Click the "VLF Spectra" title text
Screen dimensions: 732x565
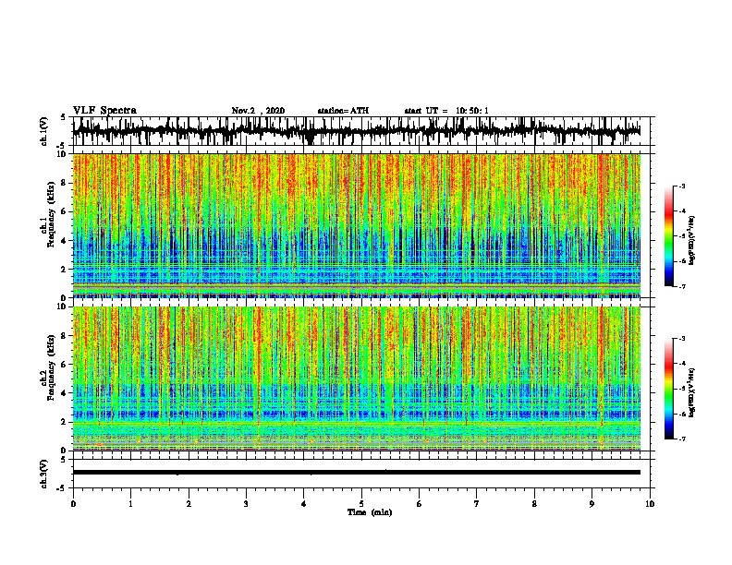pos(104,111)
